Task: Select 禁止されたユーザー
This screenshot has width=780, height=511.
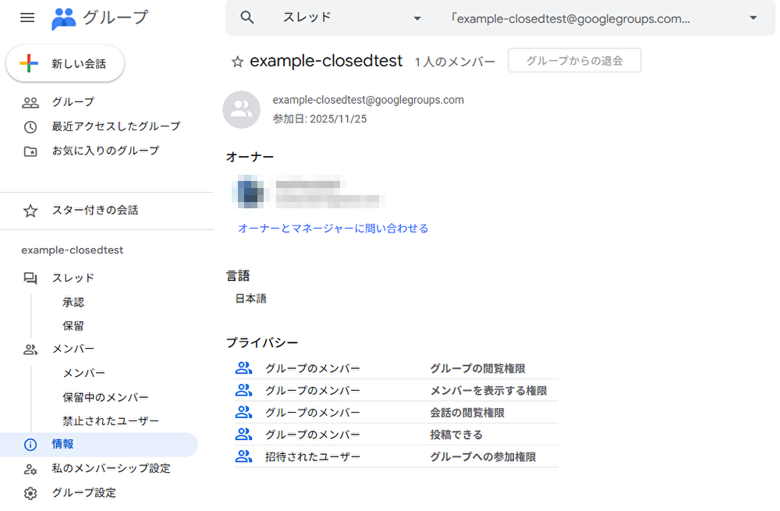Action: [x=111, y=421]
